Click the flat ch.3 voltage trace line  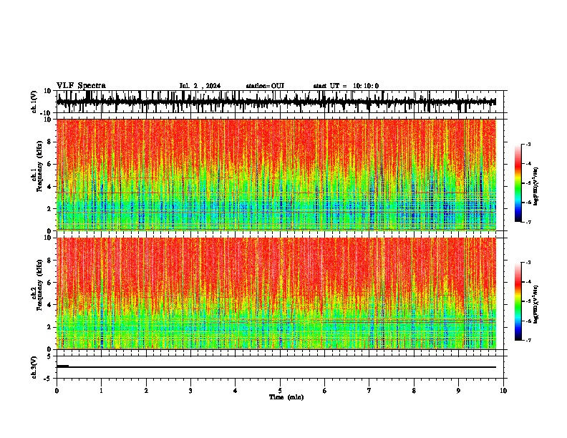pos(276,367)
